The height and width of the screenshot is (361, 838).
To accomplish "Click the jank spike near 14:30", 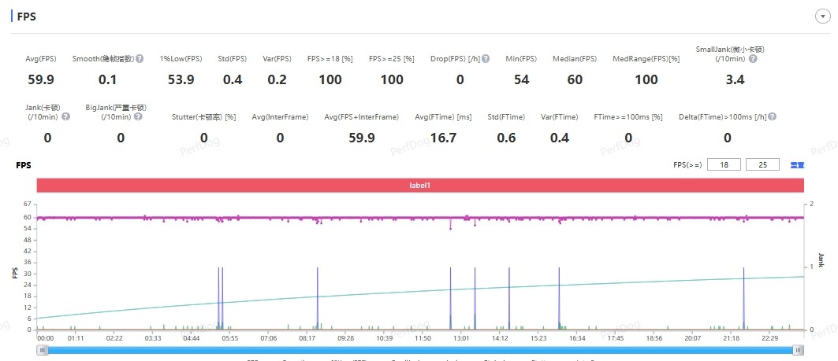I will click(509, 299).
